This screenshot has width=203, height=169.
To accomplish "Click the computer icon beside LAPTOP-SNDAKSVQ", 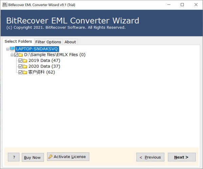I will pyautogui.click(x=12, y=49).
